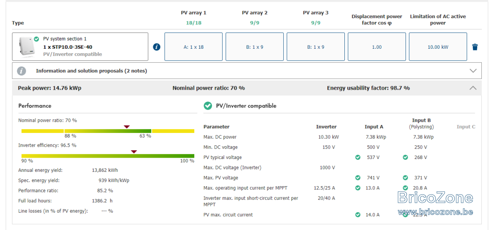The width and height of the screenshot is (495, 230).
Task: Click the inverter efficiency gradient bar
Action: 108,156
